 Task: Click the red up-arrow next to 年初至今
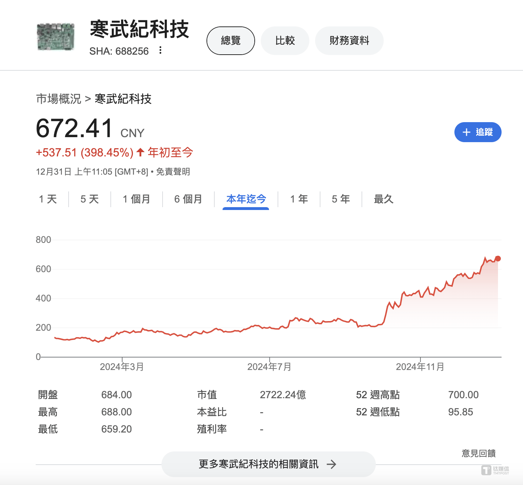[140, 152]
